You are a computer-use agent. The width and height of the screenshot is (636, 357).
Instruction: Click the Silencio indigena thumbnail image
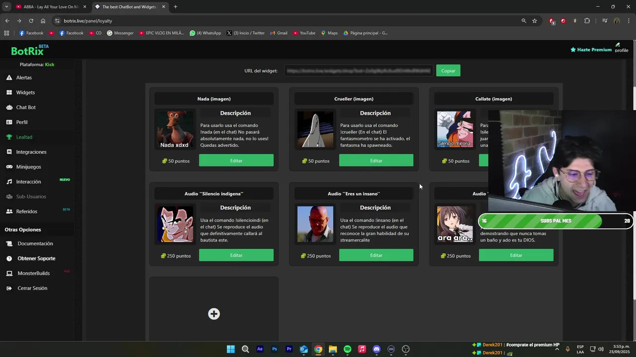(175, 224)
